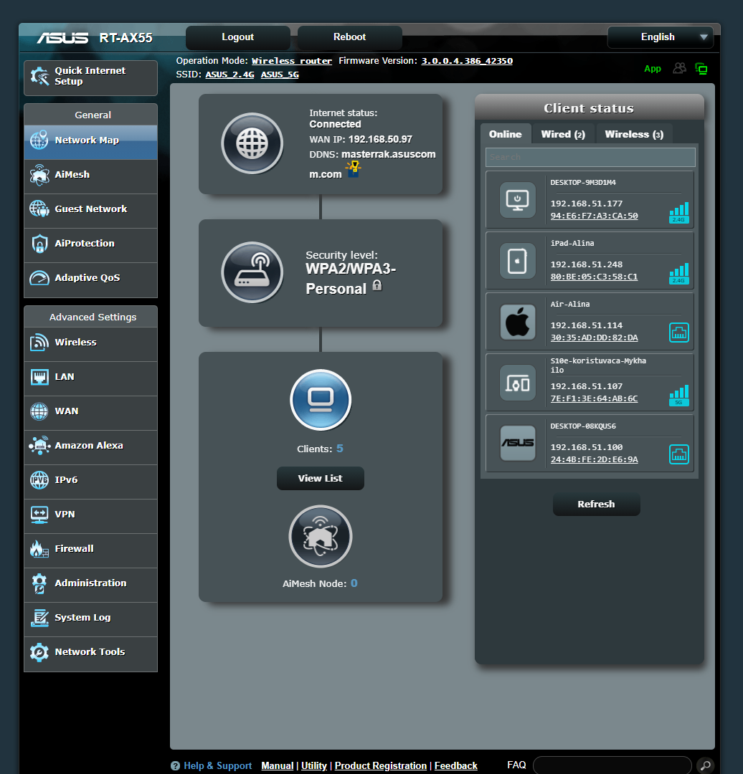Image resolution: width=743 pixels, height=774 pixels.
Task: Focus the client Search field
Action: [x=590, y=157]
